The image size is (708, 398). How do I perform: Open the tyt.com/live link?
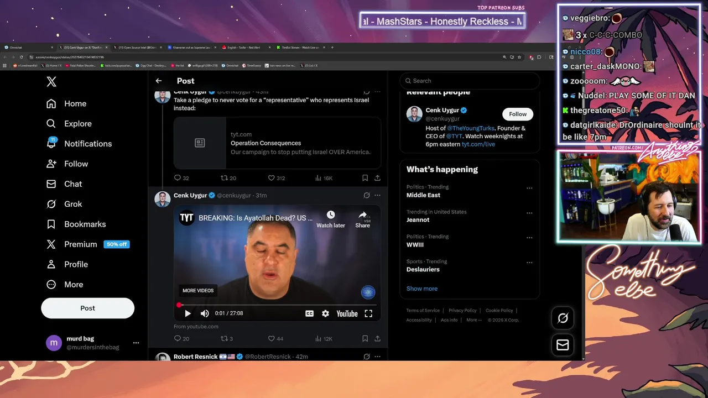click(478, 144)
